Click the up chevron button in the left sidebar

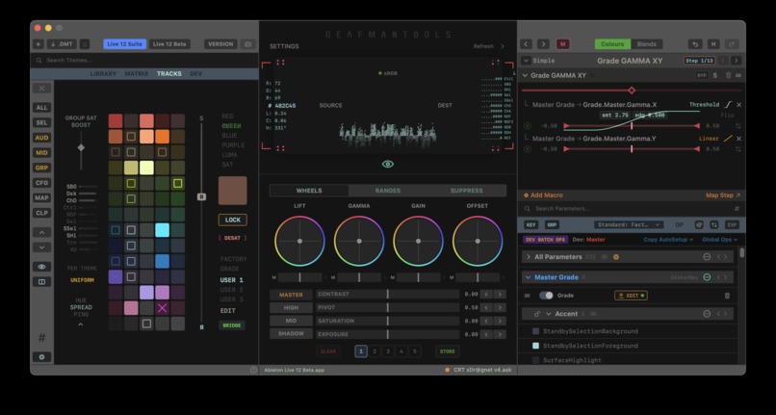point(41,232)
